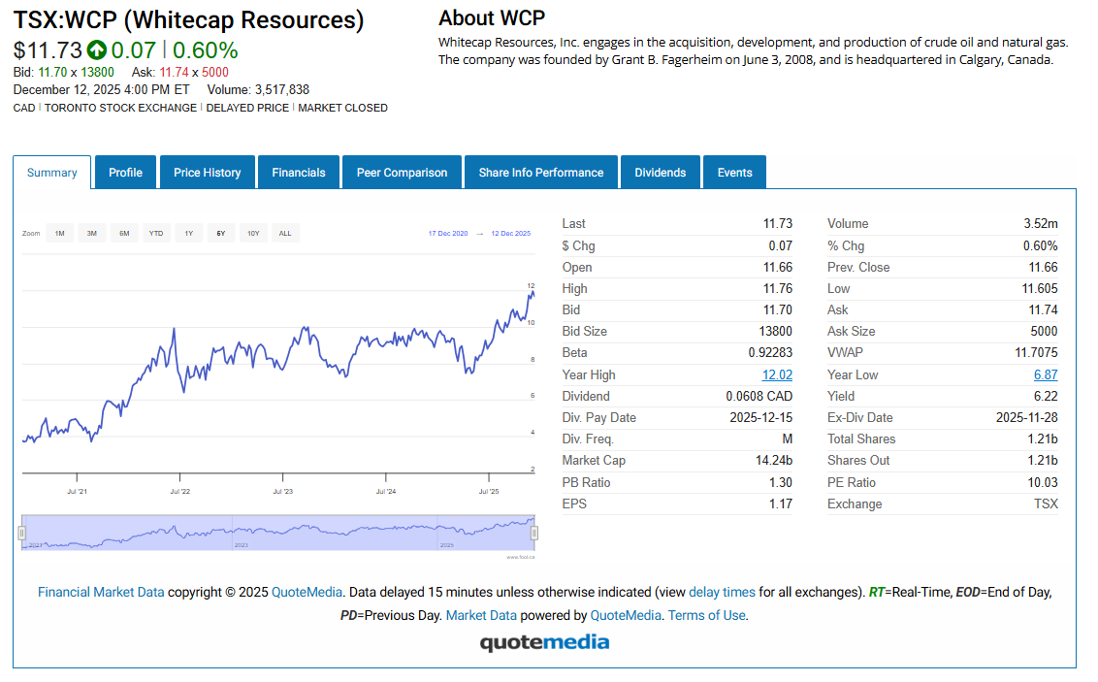This screenshot has height=682, width=1098.
Task: Open the Profile tab
Action: [x=125, y=173]
